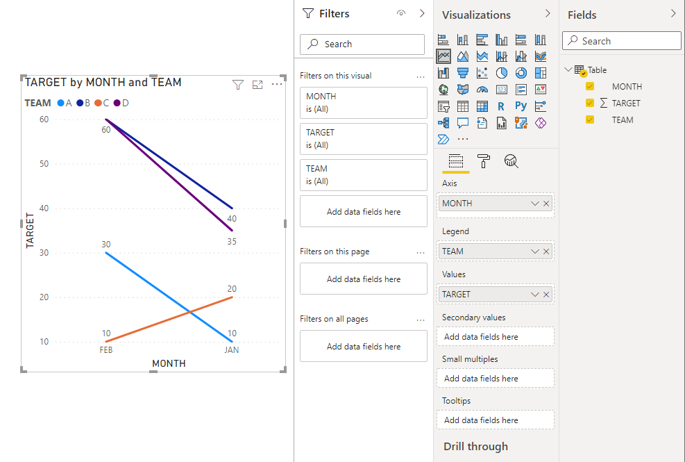Select the KPI visualization
Viewport: 685px width, 462px height.
pos(541,89)
